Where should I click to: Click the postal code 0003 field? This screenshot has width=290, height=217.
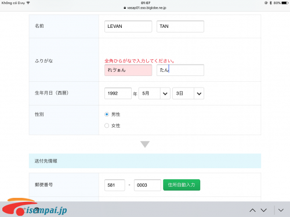click(147, 185)
